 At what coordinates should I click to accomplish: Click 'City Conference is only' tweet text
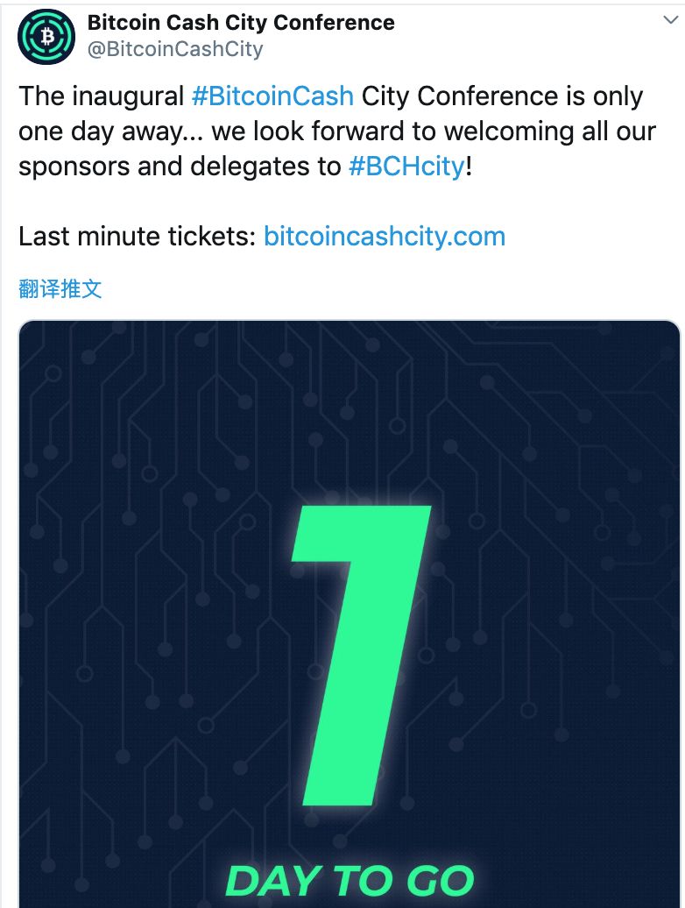click(x=502, y=96)
